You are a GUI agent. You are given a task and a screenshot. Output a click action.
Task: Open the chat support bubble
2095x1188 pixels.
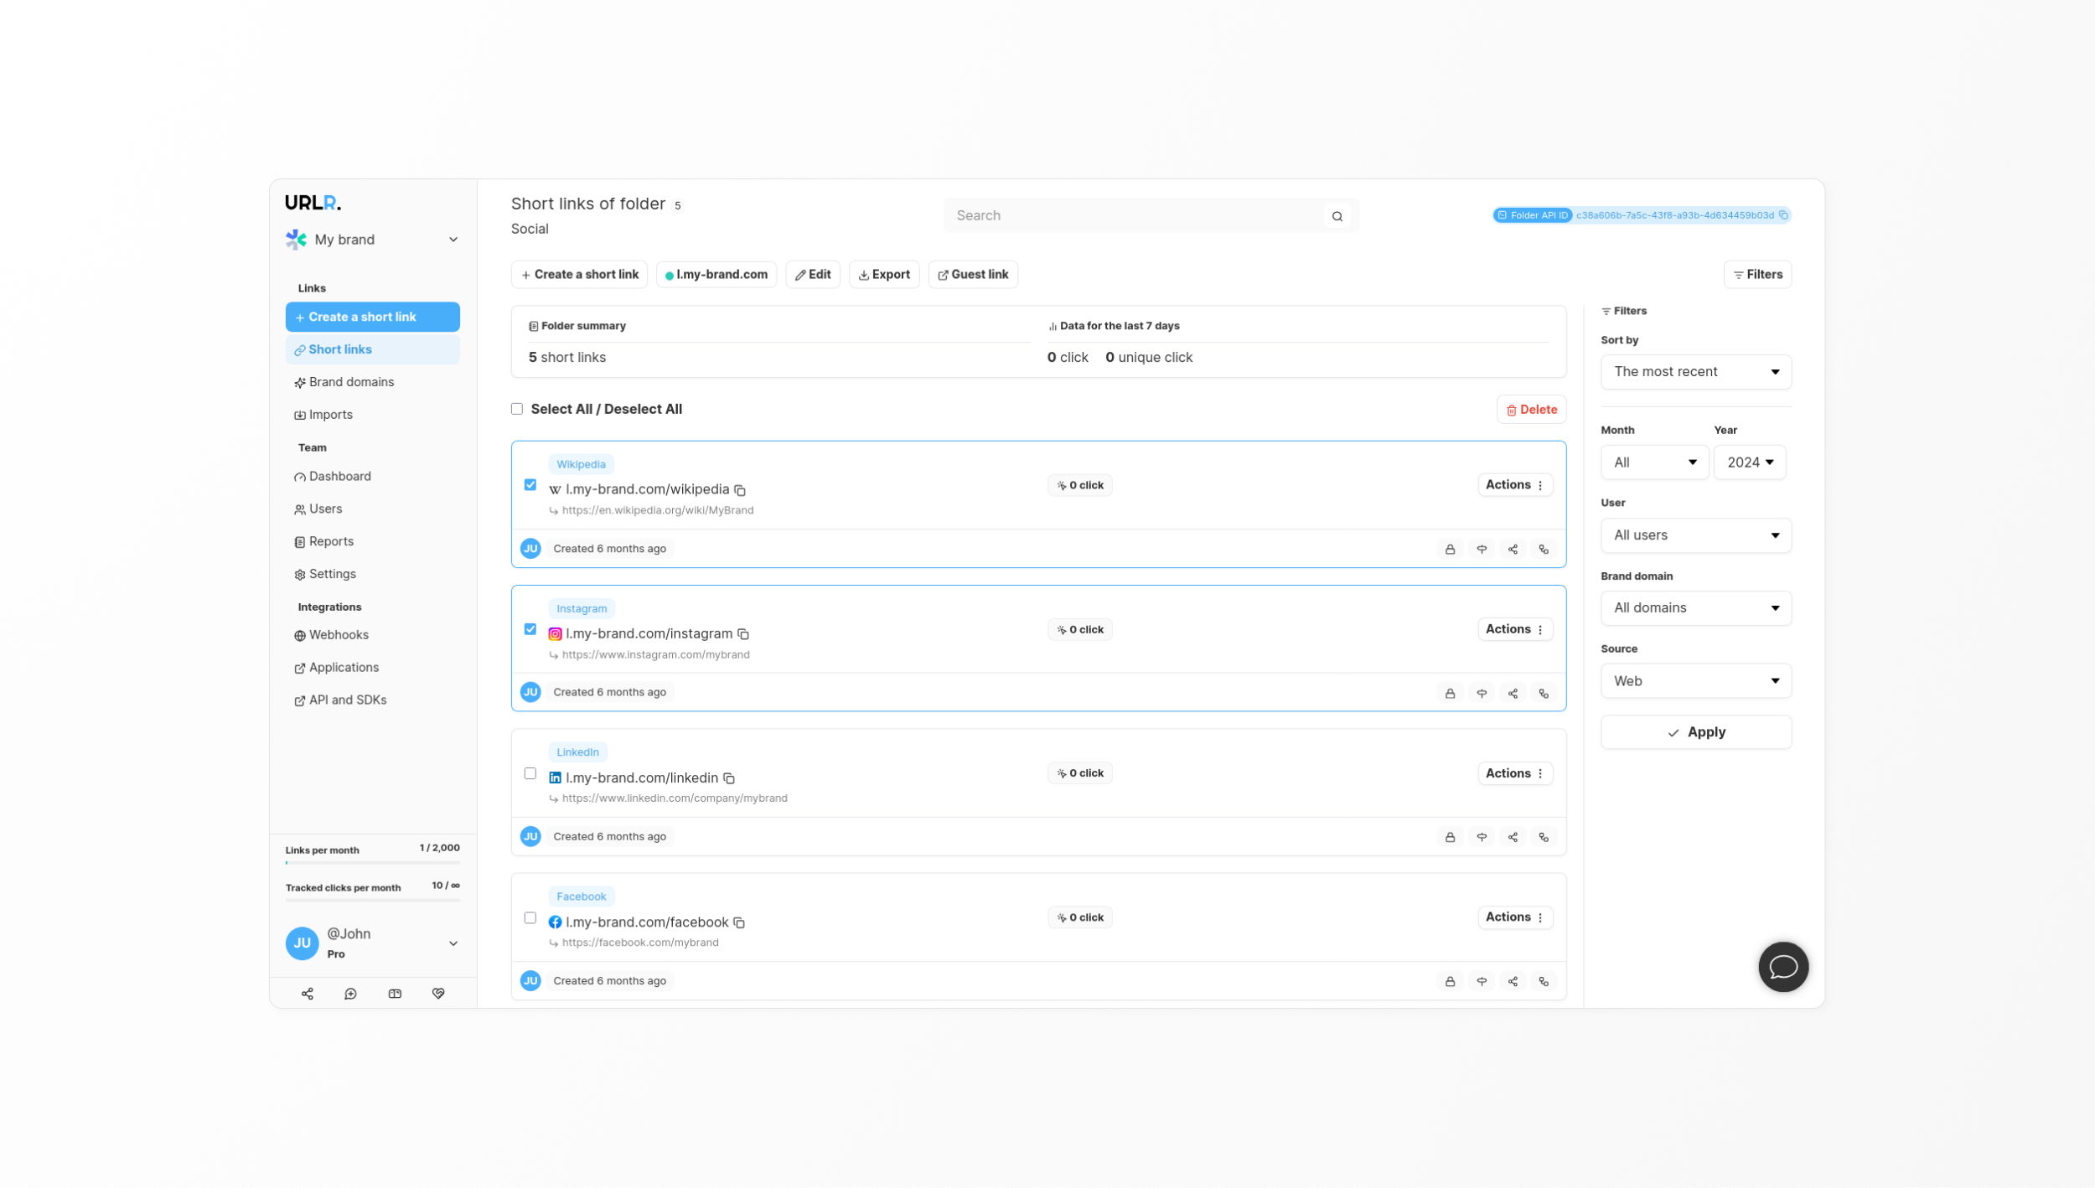click(x=1783, y=967)
